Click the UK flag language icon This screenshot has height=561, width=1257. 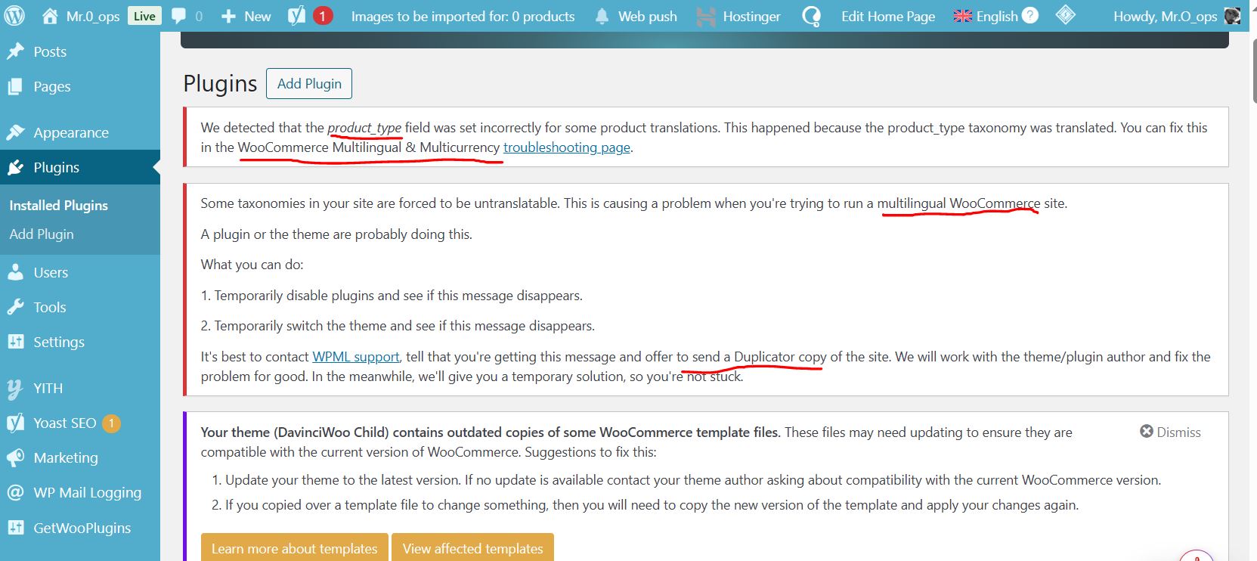pos(963,16)
